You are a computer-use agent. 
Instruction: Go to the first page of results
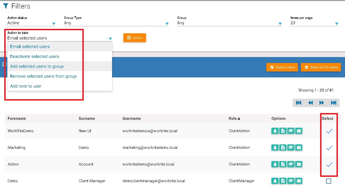[x=299, y=103]
